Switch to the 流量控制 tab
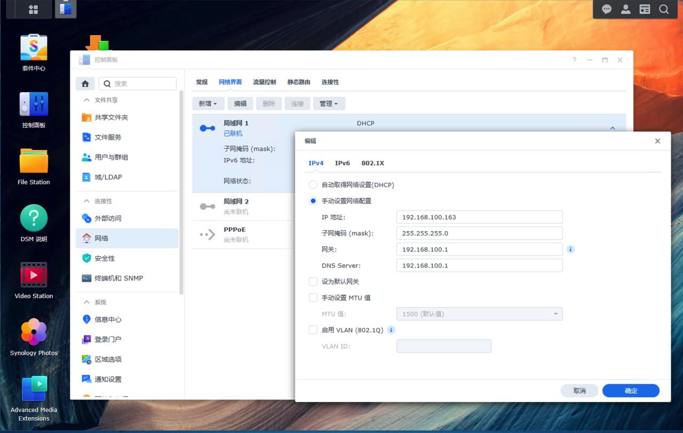 click(x=264, y=82)
